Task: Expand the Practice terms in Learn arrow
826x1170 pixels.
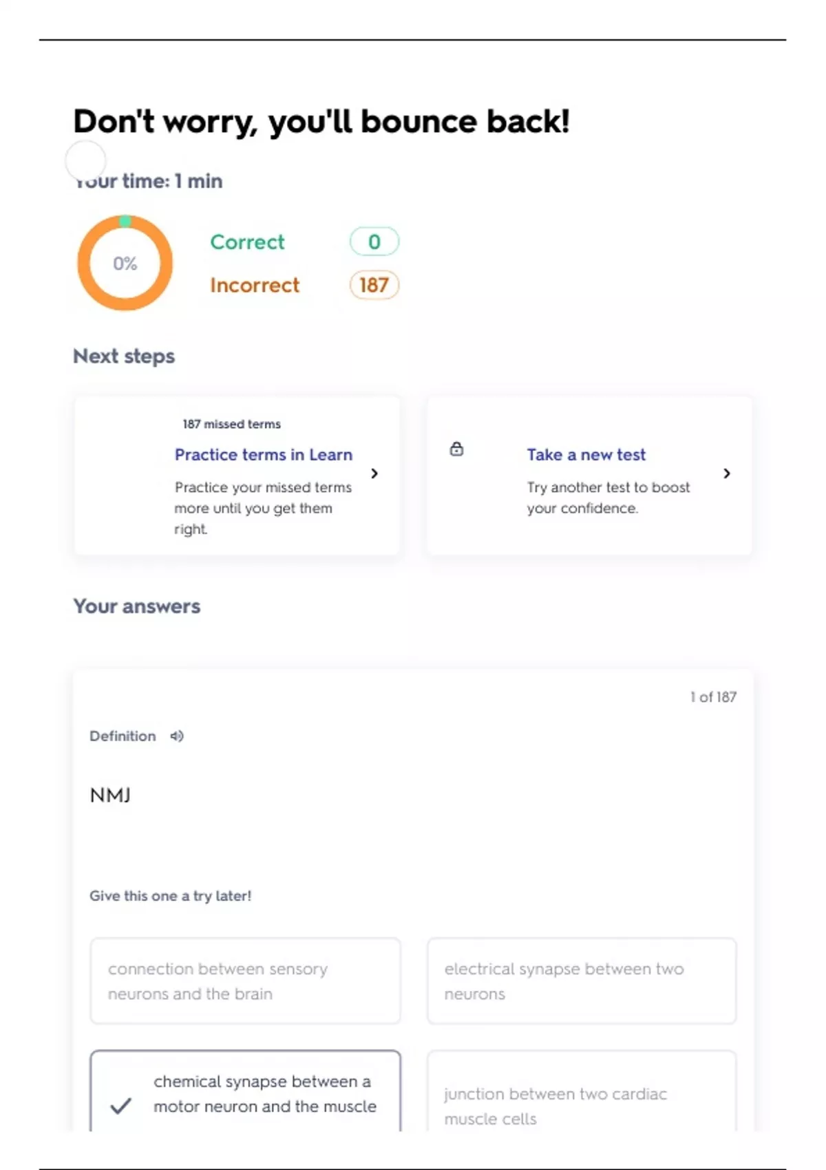Action: pyautogui.click(x=374, y=474)
